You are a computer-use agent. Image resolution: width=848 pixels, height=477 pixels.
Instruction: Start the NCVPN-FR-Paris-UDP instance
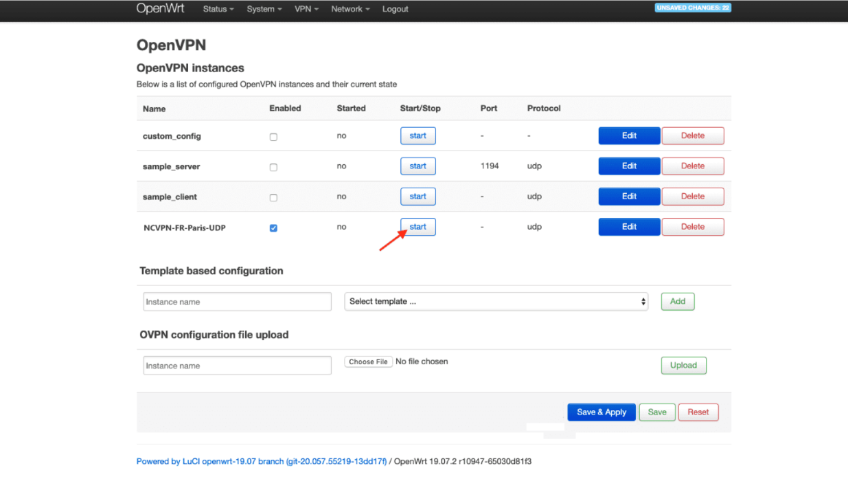[x=418, y=227]
